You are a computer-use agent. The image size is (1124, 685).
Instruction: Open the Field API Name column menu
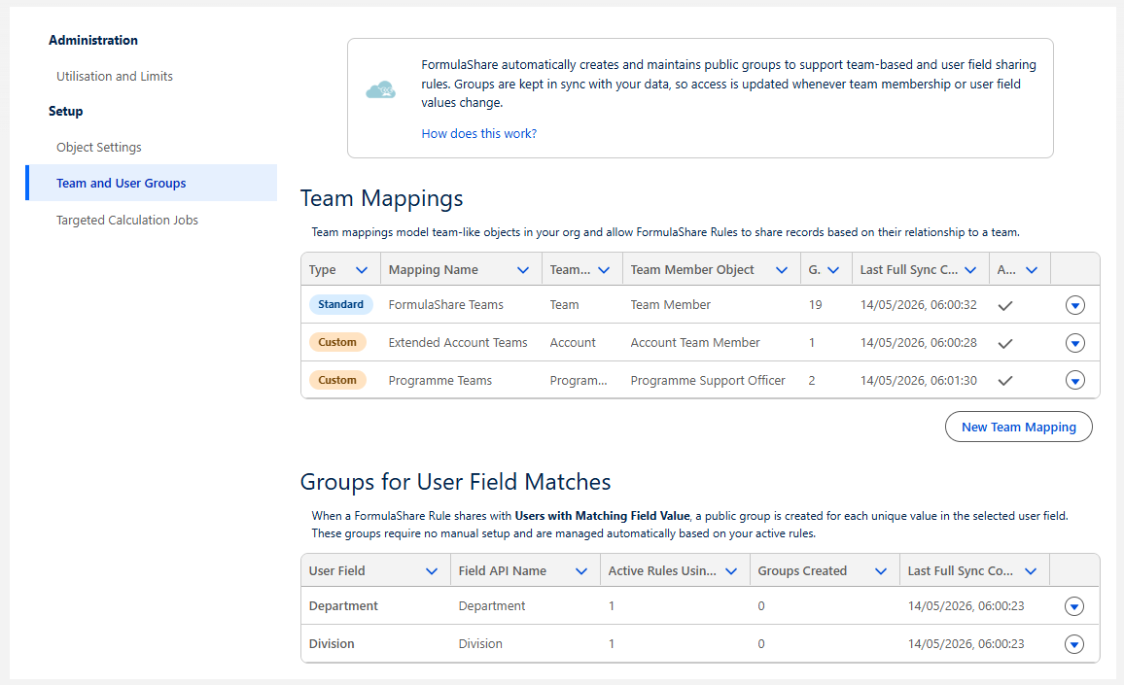(581, 571)
